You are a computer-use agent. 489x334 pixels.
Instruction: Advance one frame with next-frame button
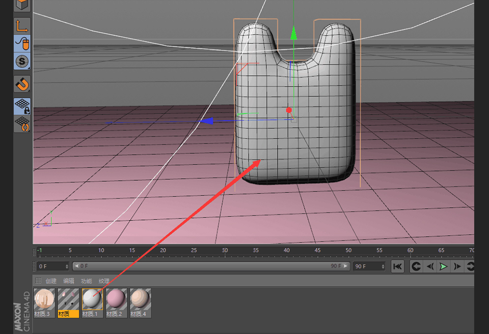(457, 266)
